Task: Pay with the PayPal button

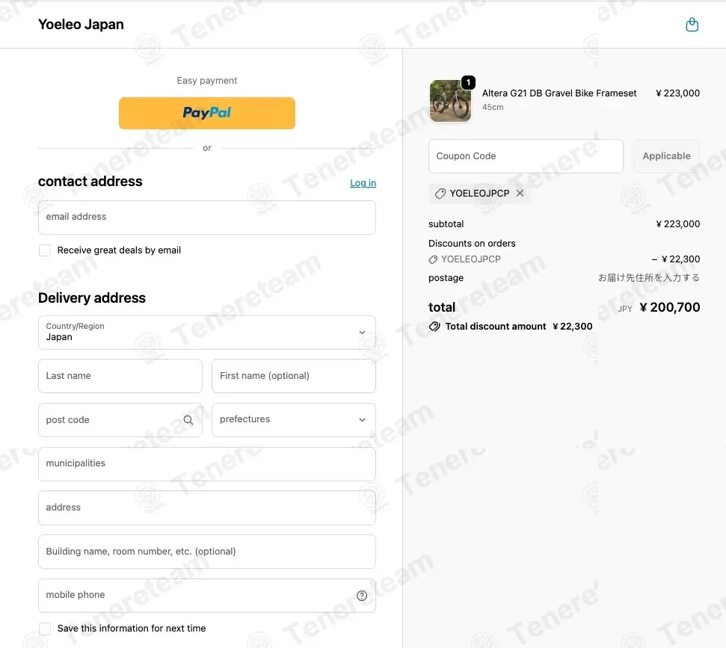Action: [207, 113]
